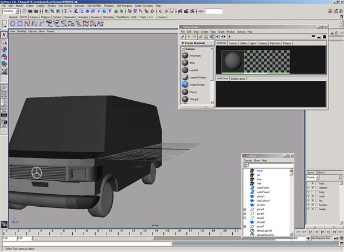
Task: Click the red magnet Make Live icon
Action: [x=152, y=11]
